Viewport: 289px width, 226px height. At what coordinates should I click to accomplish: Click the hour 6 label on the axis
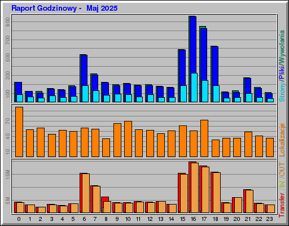(84, 219)
